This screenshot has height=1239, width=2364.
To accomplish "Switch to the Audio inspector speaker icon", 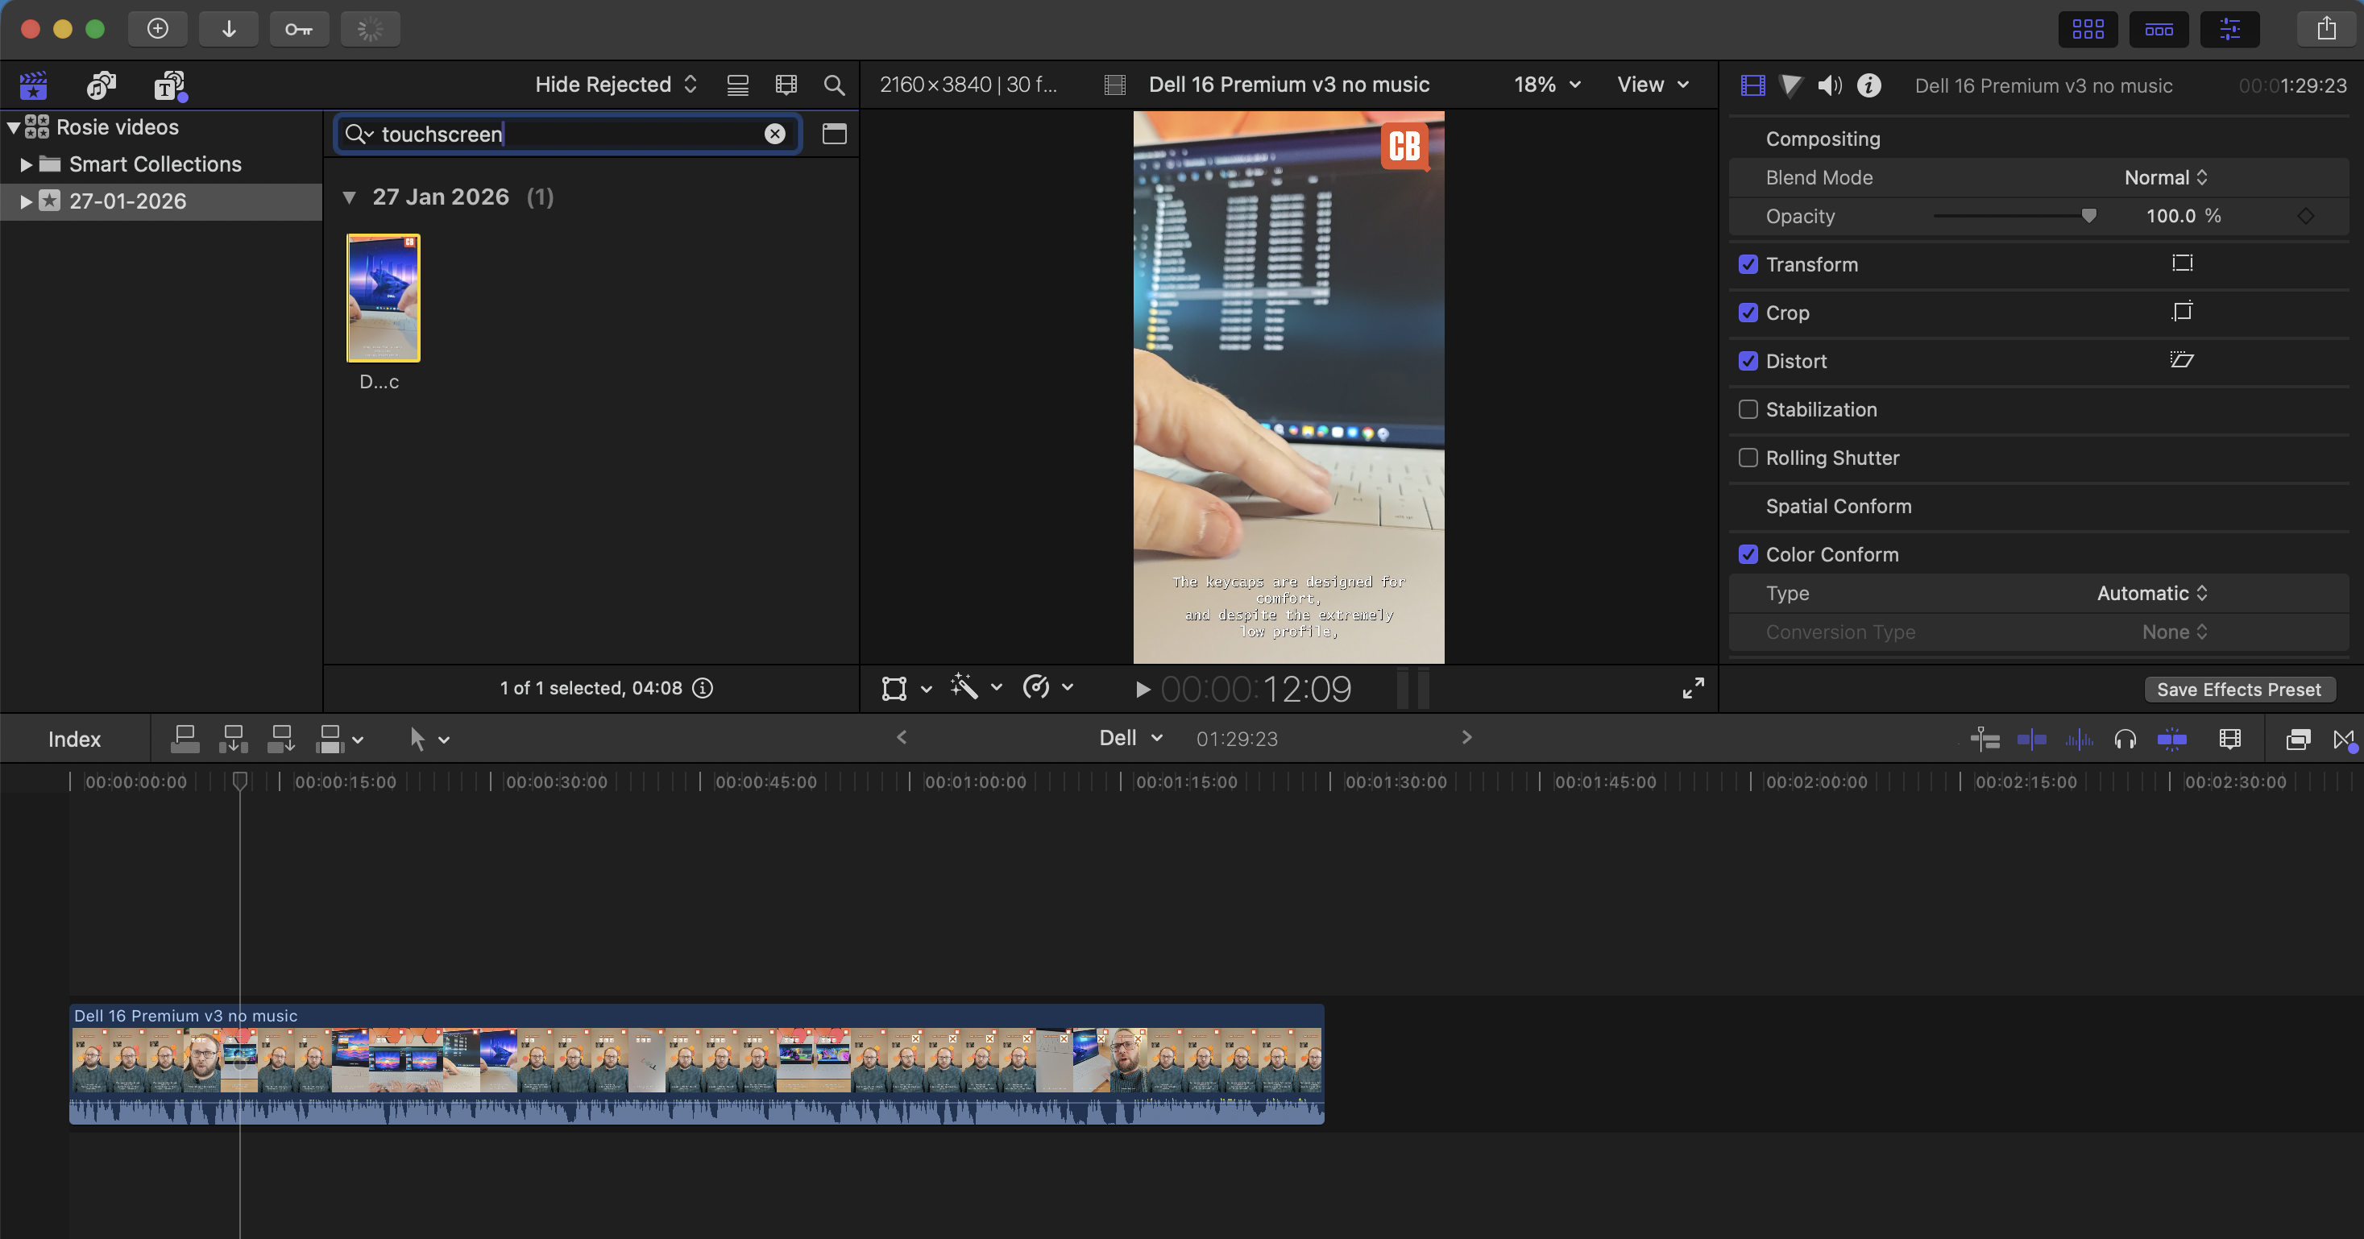I will [1830, 85].
